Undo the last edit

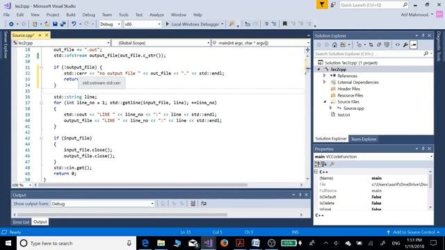[x=74, y=24]
